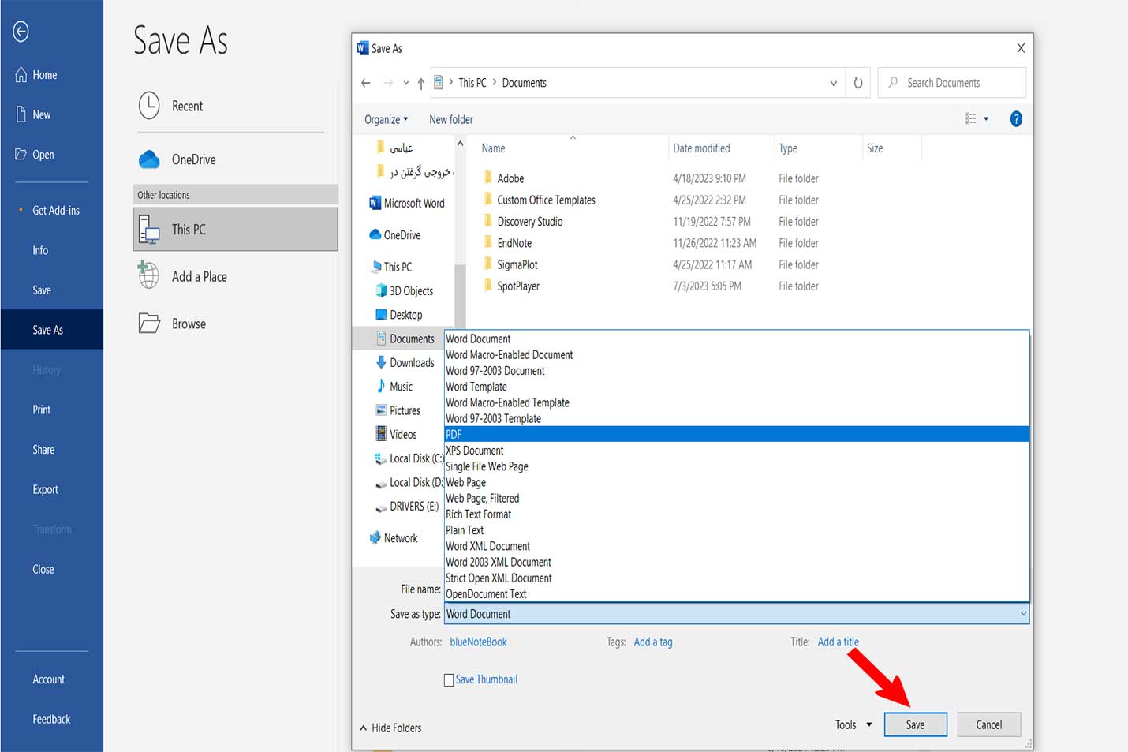Image resolution: width=1128 pixels, height=752 pixels.
Task: Open the Organize dropdown menu
Action: click(387, 120)
